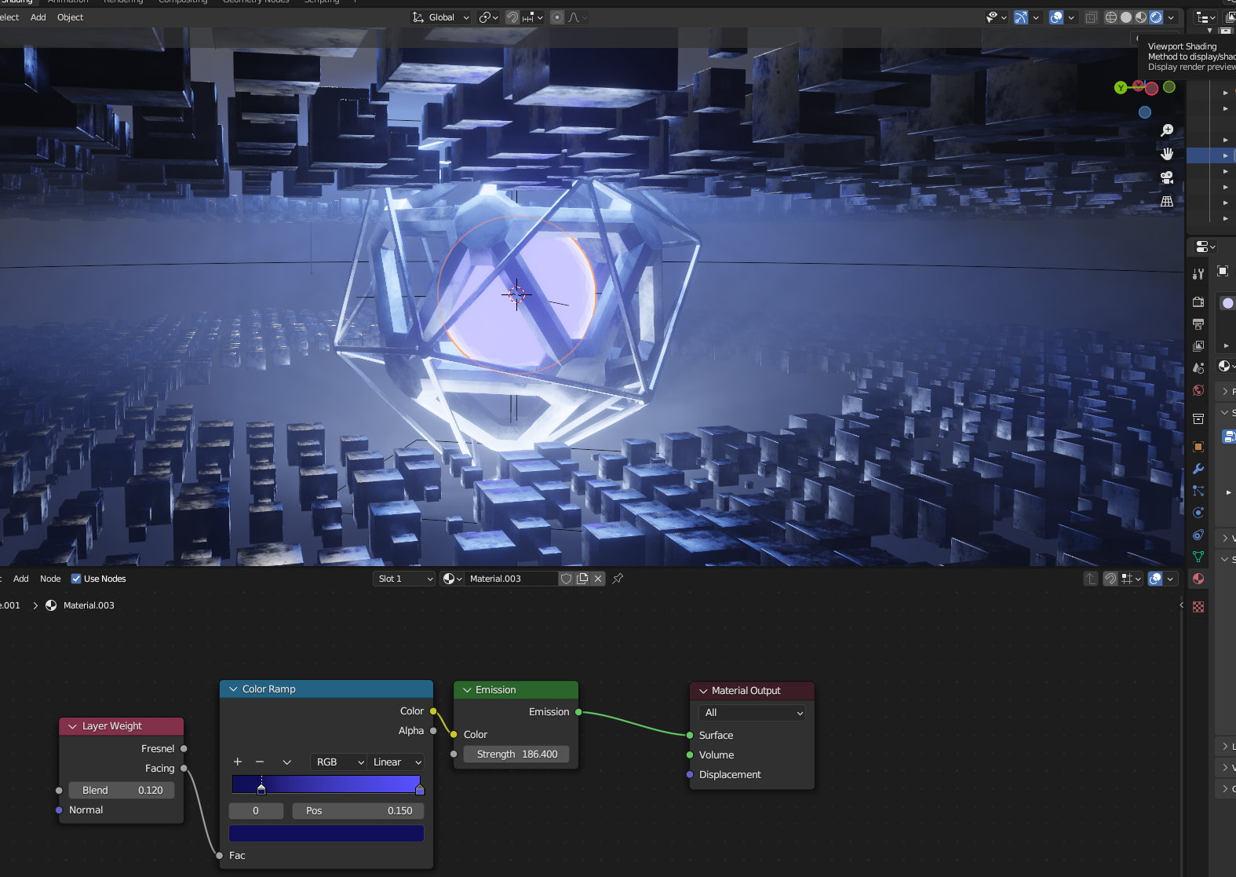Viewport: 1236px width, 877px height.
Task: Open the Color Ramp tools chevron menu
Action: [x=287, y=762]
